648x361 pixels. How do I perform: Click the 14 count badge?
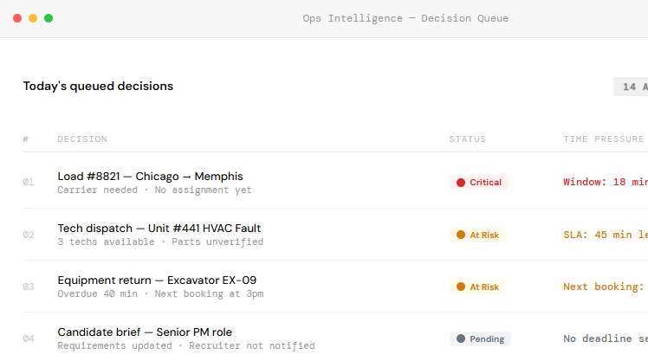coord(630,87)
